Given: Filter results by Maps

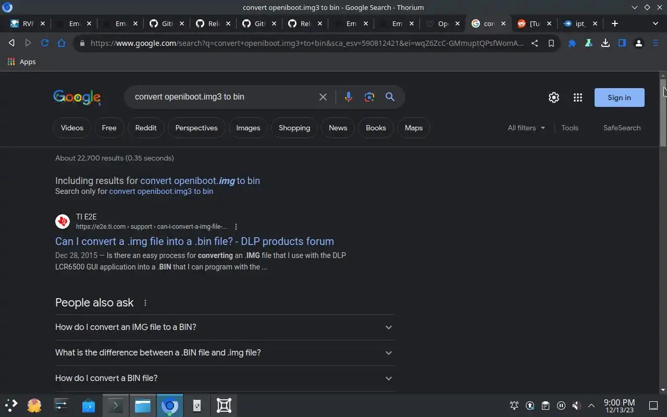Looking at the screenshot, I should pos(414,128).
